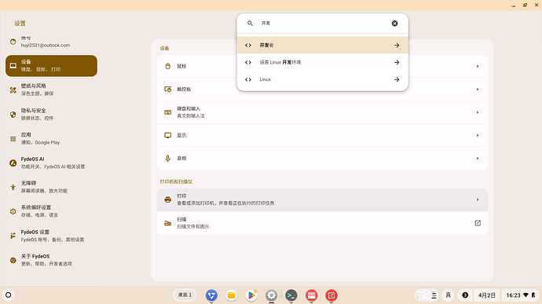Select 设置 Linux 开发环境 search result
This screenshot has height=304, width=542.
click(323, 62)
